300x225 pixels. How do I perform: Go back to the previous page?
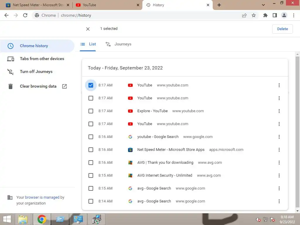pos(6,15)
